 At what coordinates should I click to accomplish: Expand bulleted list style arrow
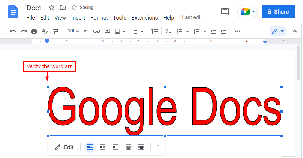click(187, 31)
